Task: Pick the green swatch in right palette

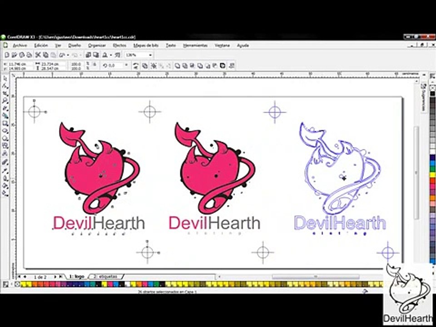Action: pyautogui.click(x=432, y=168)
